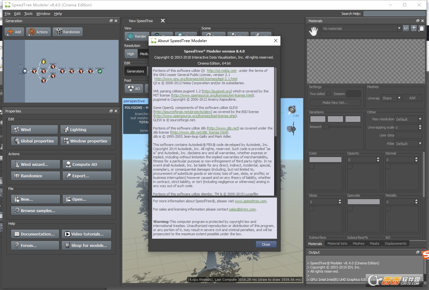Select the Roots node in generation graph
Screen dimensions: 429x290
tap(44, 80)
